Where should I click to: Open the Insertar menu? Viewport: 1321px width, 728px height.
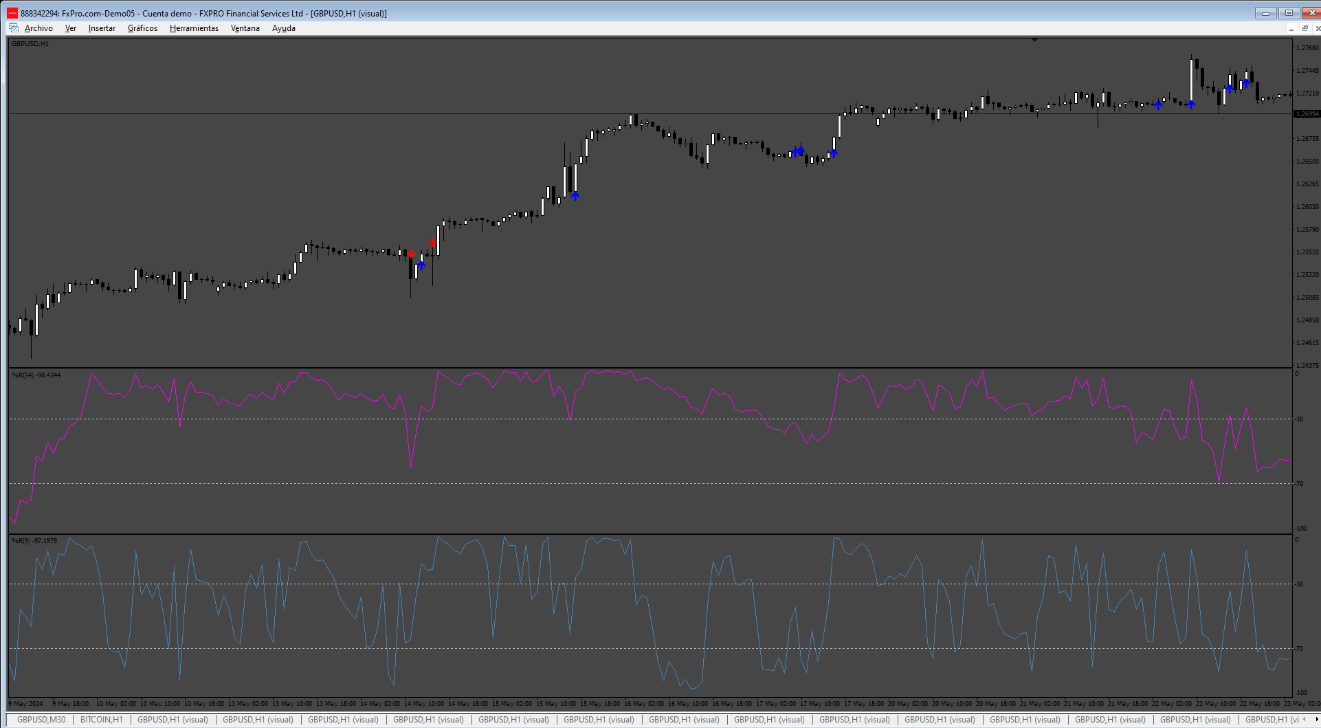tap(102, 28)
